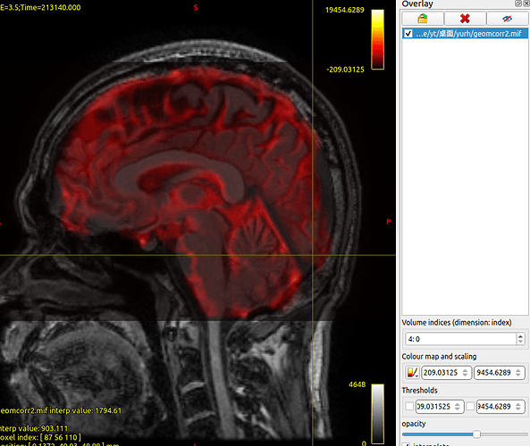
Task: Float the Overlay panel
Action: pos(518,4)
